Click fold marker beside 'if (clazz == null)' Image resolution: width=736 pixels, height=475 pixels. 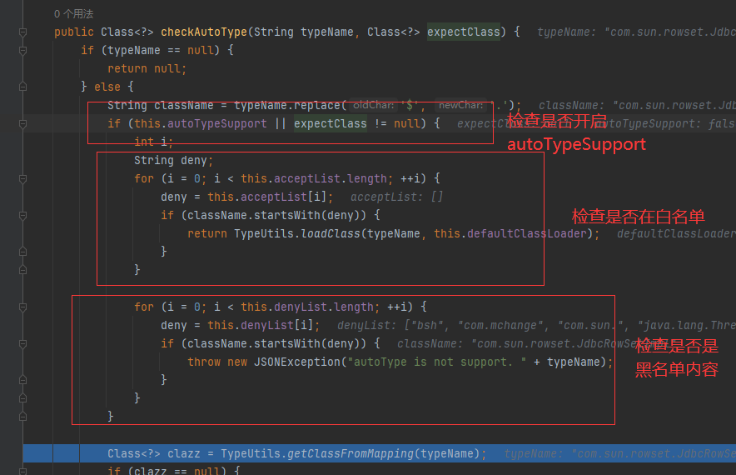pos(23,472)
